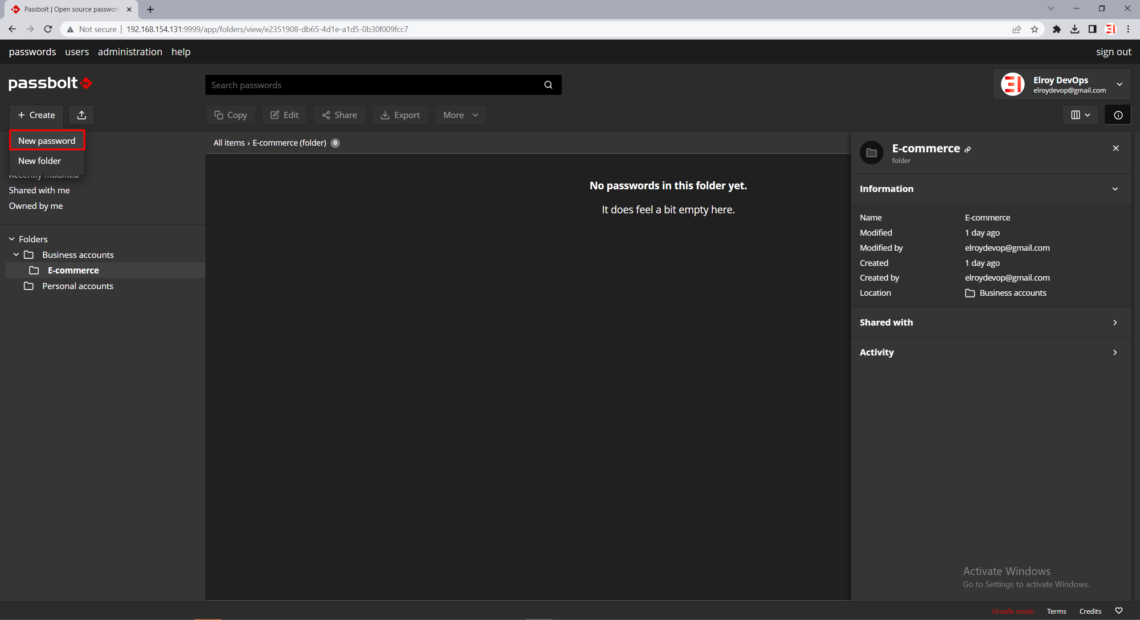Expand the Shared with section
Viewport: 1140px width, 620px height.
coord(1115,322)
